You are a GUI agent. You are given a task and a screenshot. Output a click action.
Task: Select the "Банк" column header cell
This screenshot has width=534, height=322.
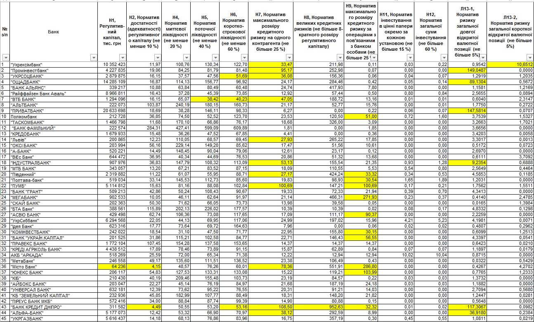point(53,32)
